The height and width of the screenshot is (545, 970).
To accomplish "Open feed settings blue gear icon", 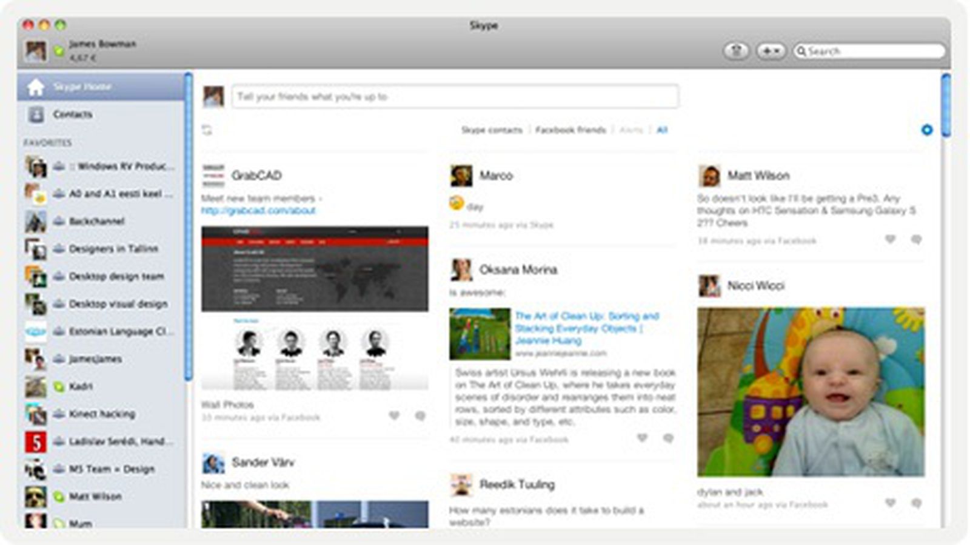I will [x=926, y=130].
